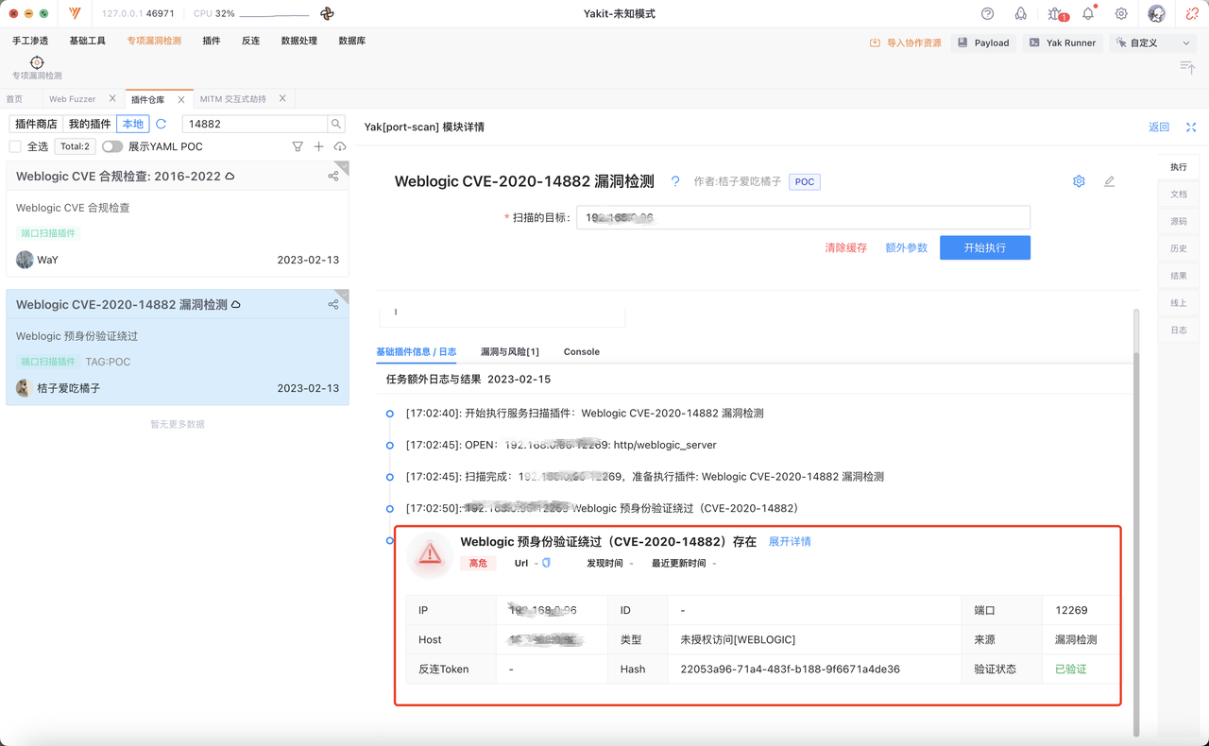Open the 手工渗透 menu
The width and height of the screenshot is (1209, 746).
coord(30,41)
